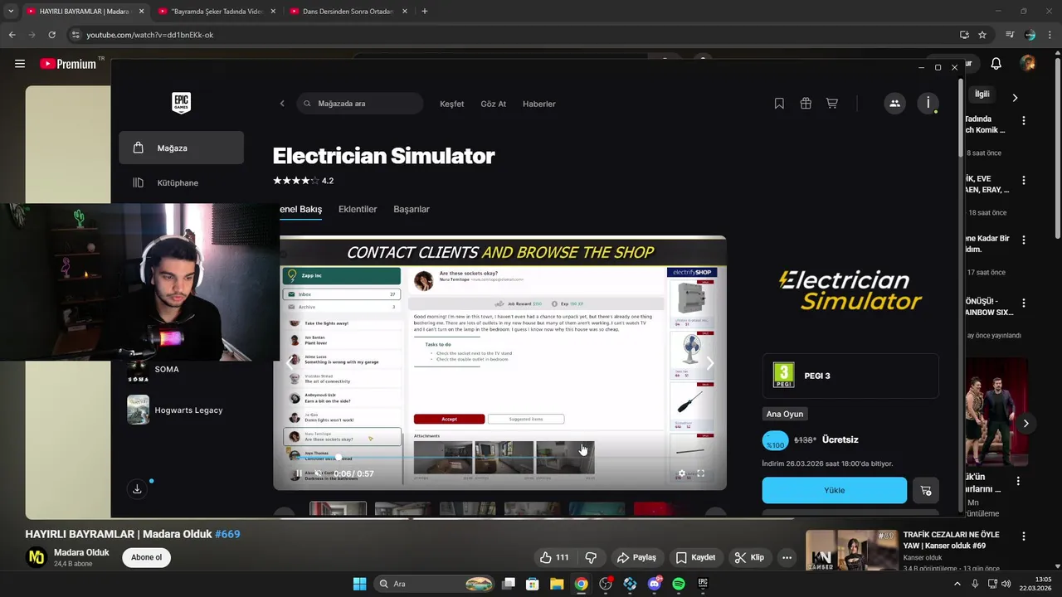This screenshot has width=1062, height=597.
Task: Mute the trailer volume icon
Action: (318, 473)
